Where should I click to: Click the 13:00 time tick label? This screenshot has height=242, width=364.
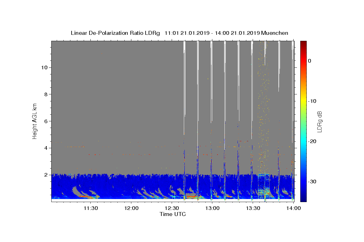point(212,208)
